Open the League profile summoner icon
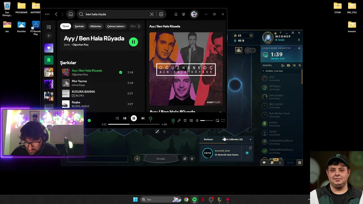This screenshot has height=204, width=363. click(x=268, y=37)
